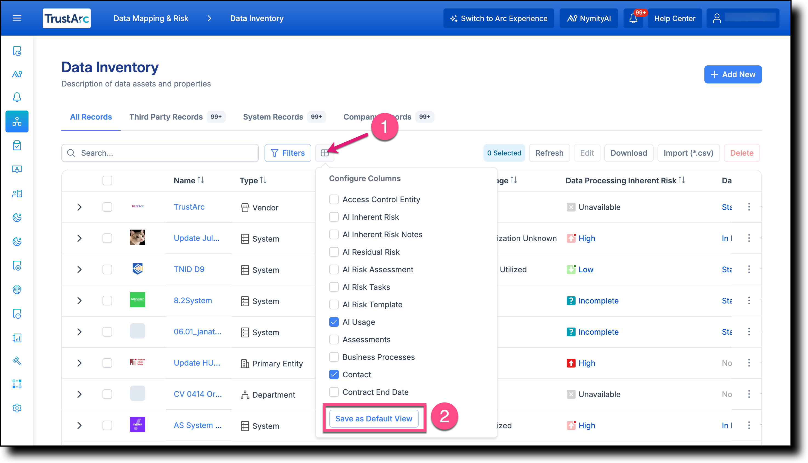Open the sidebar alerts bell icon
The width and height of the screenshot is (808, 463).
[17, 97]
